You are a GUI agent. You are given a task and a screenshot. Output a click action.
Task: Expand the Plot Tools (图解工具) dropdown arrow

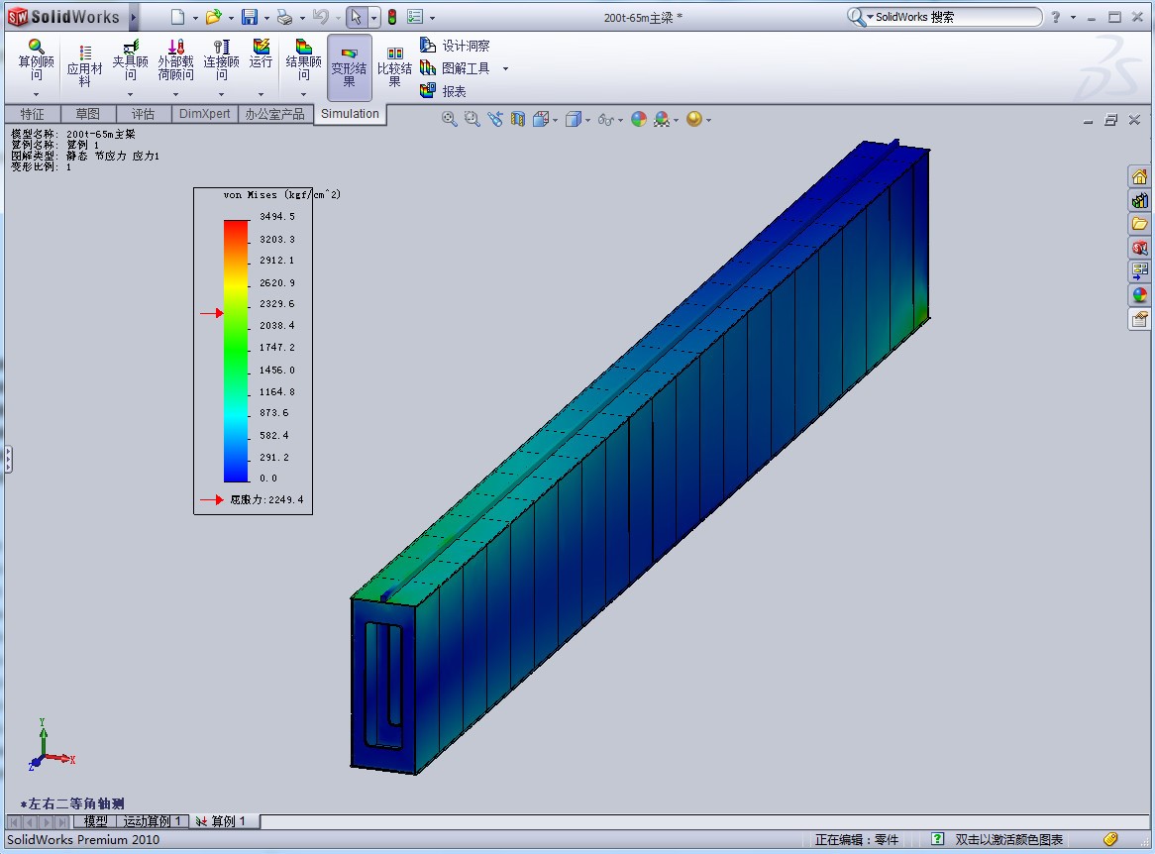[505, 69]
